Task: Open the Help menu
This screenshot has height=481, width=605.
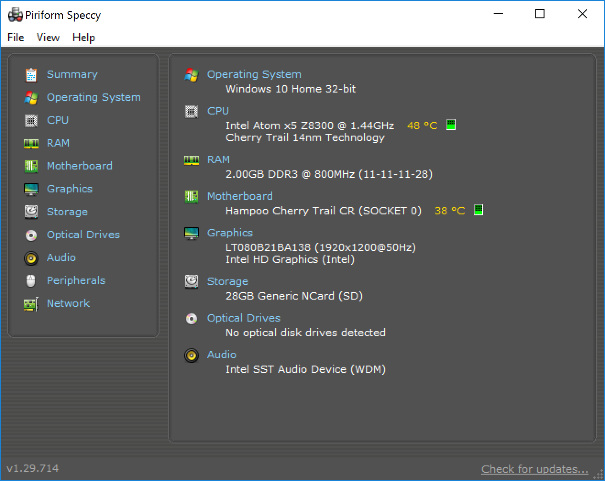Action: 84,38
